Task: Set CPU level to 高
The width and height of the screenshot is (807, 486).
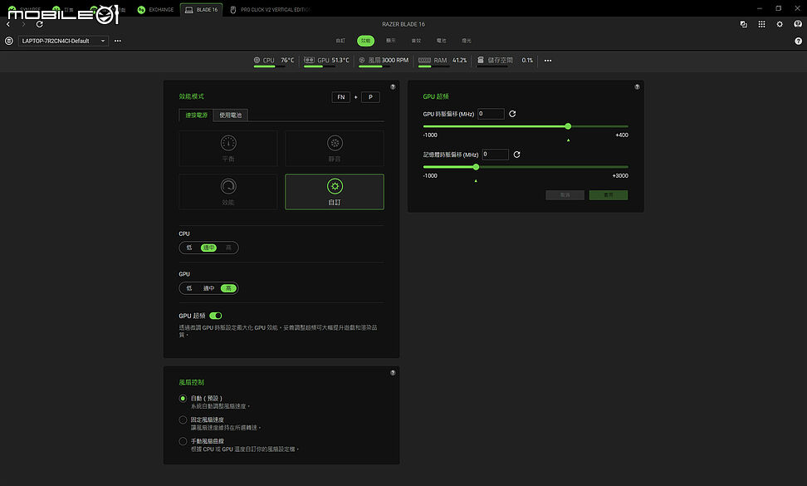Action: click(x=228, y=248)
